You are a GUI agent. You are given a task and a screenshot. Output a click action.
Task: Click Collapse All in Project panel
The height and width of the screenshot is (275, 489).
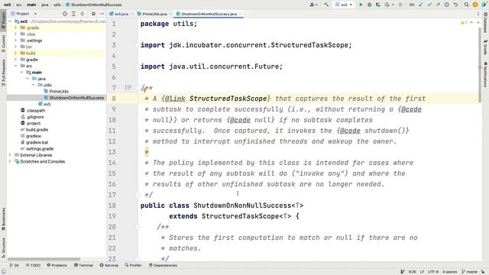[x=83, y=14]
